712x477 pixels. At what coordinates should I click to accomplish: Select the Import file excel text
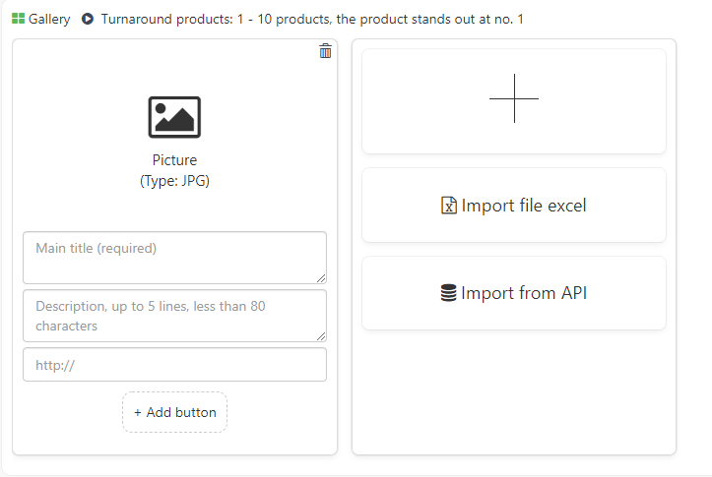[x=524, y=206]
